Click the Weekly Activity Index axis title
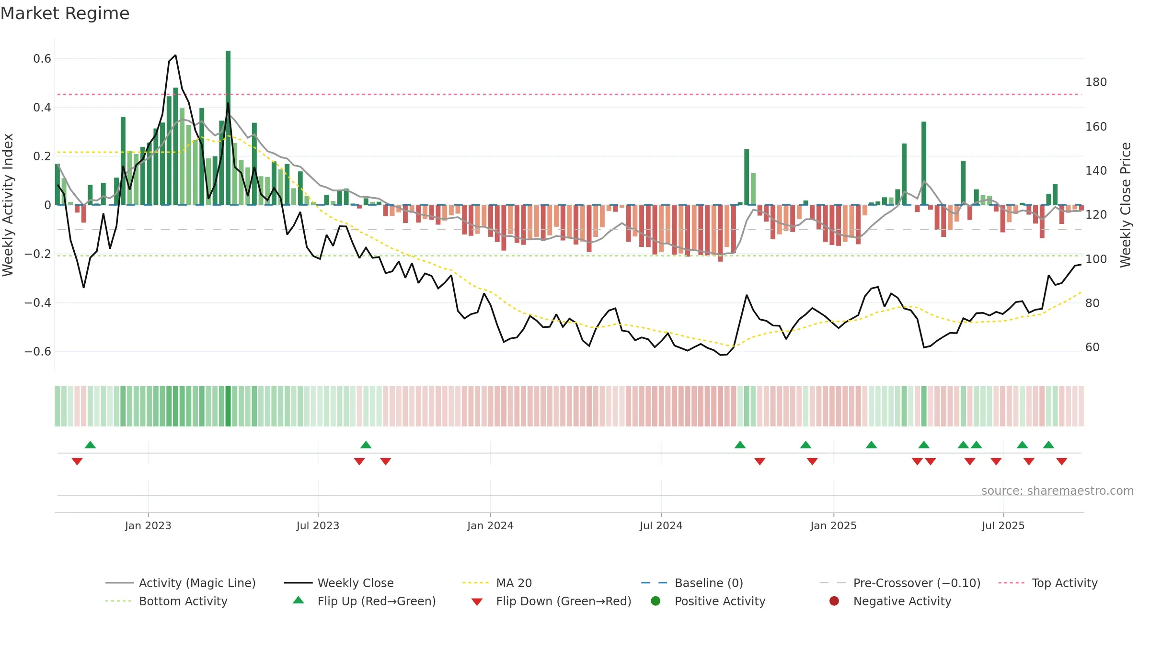1150x646 pixels. [8, 205]
